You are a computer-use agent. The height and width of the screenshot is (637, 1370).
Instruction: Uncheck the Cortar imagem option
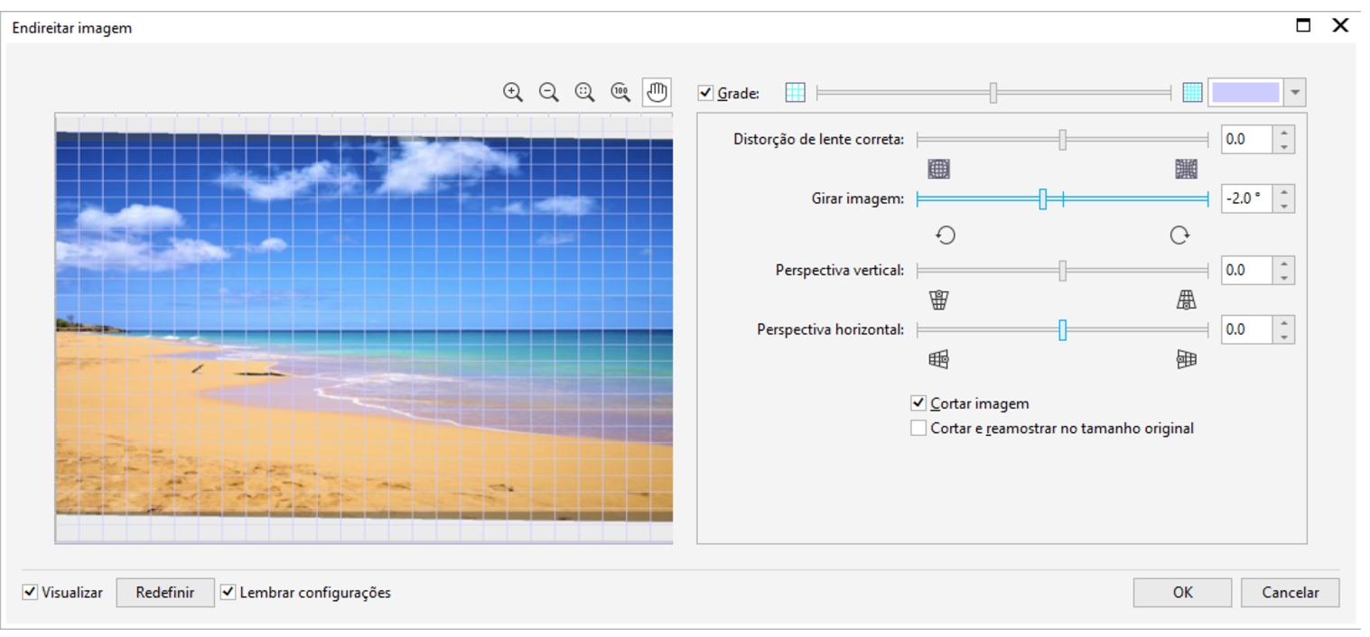coord(918,403)
